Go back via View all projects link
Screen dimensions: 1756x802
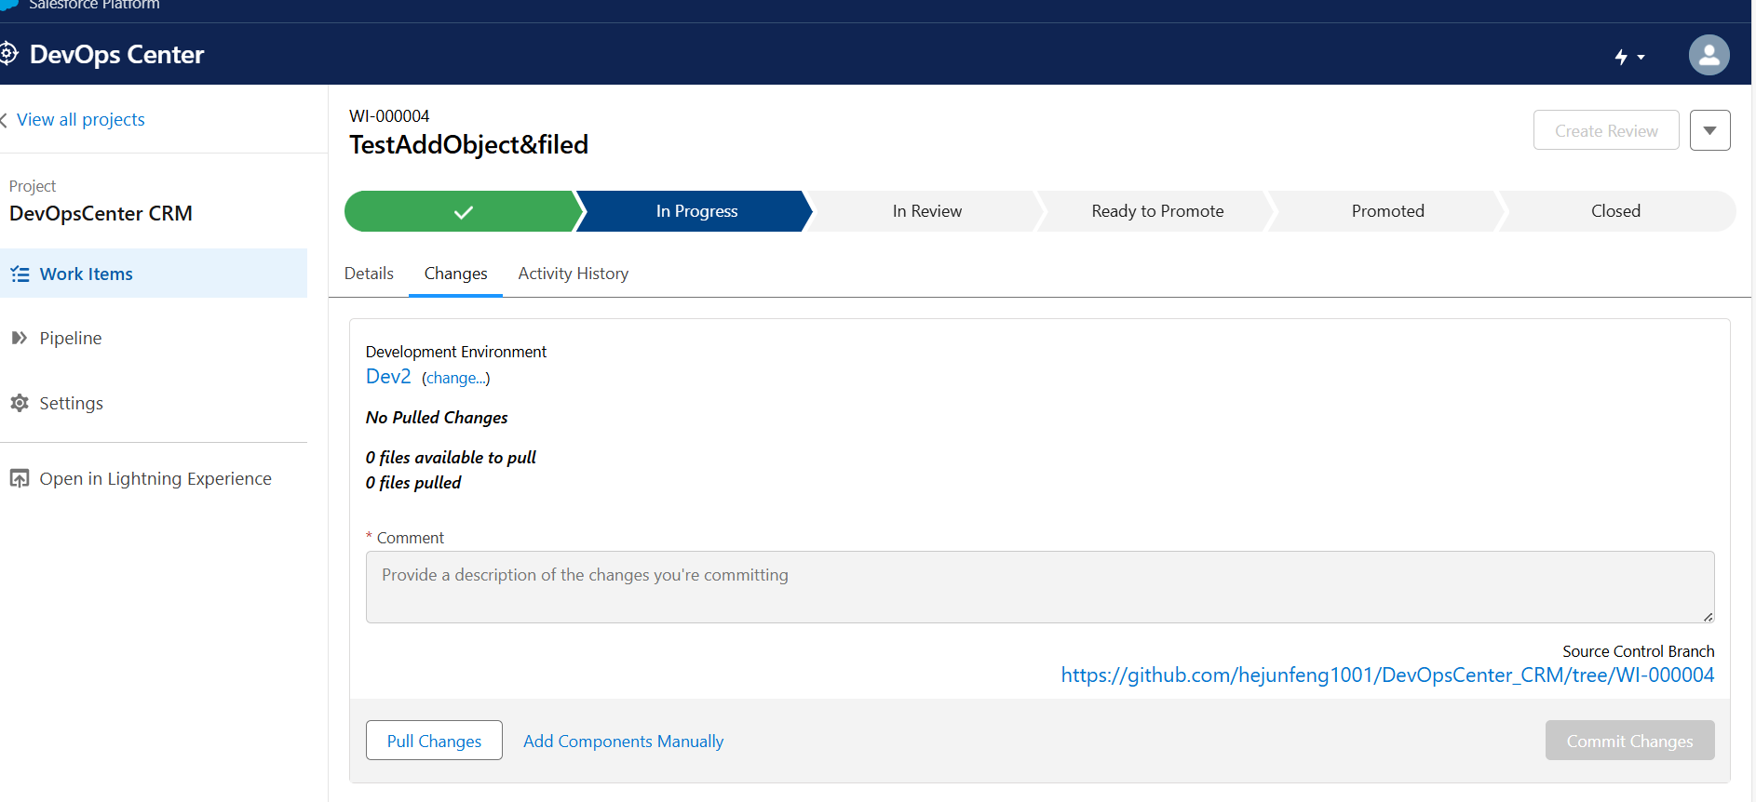tap(81, 119)
